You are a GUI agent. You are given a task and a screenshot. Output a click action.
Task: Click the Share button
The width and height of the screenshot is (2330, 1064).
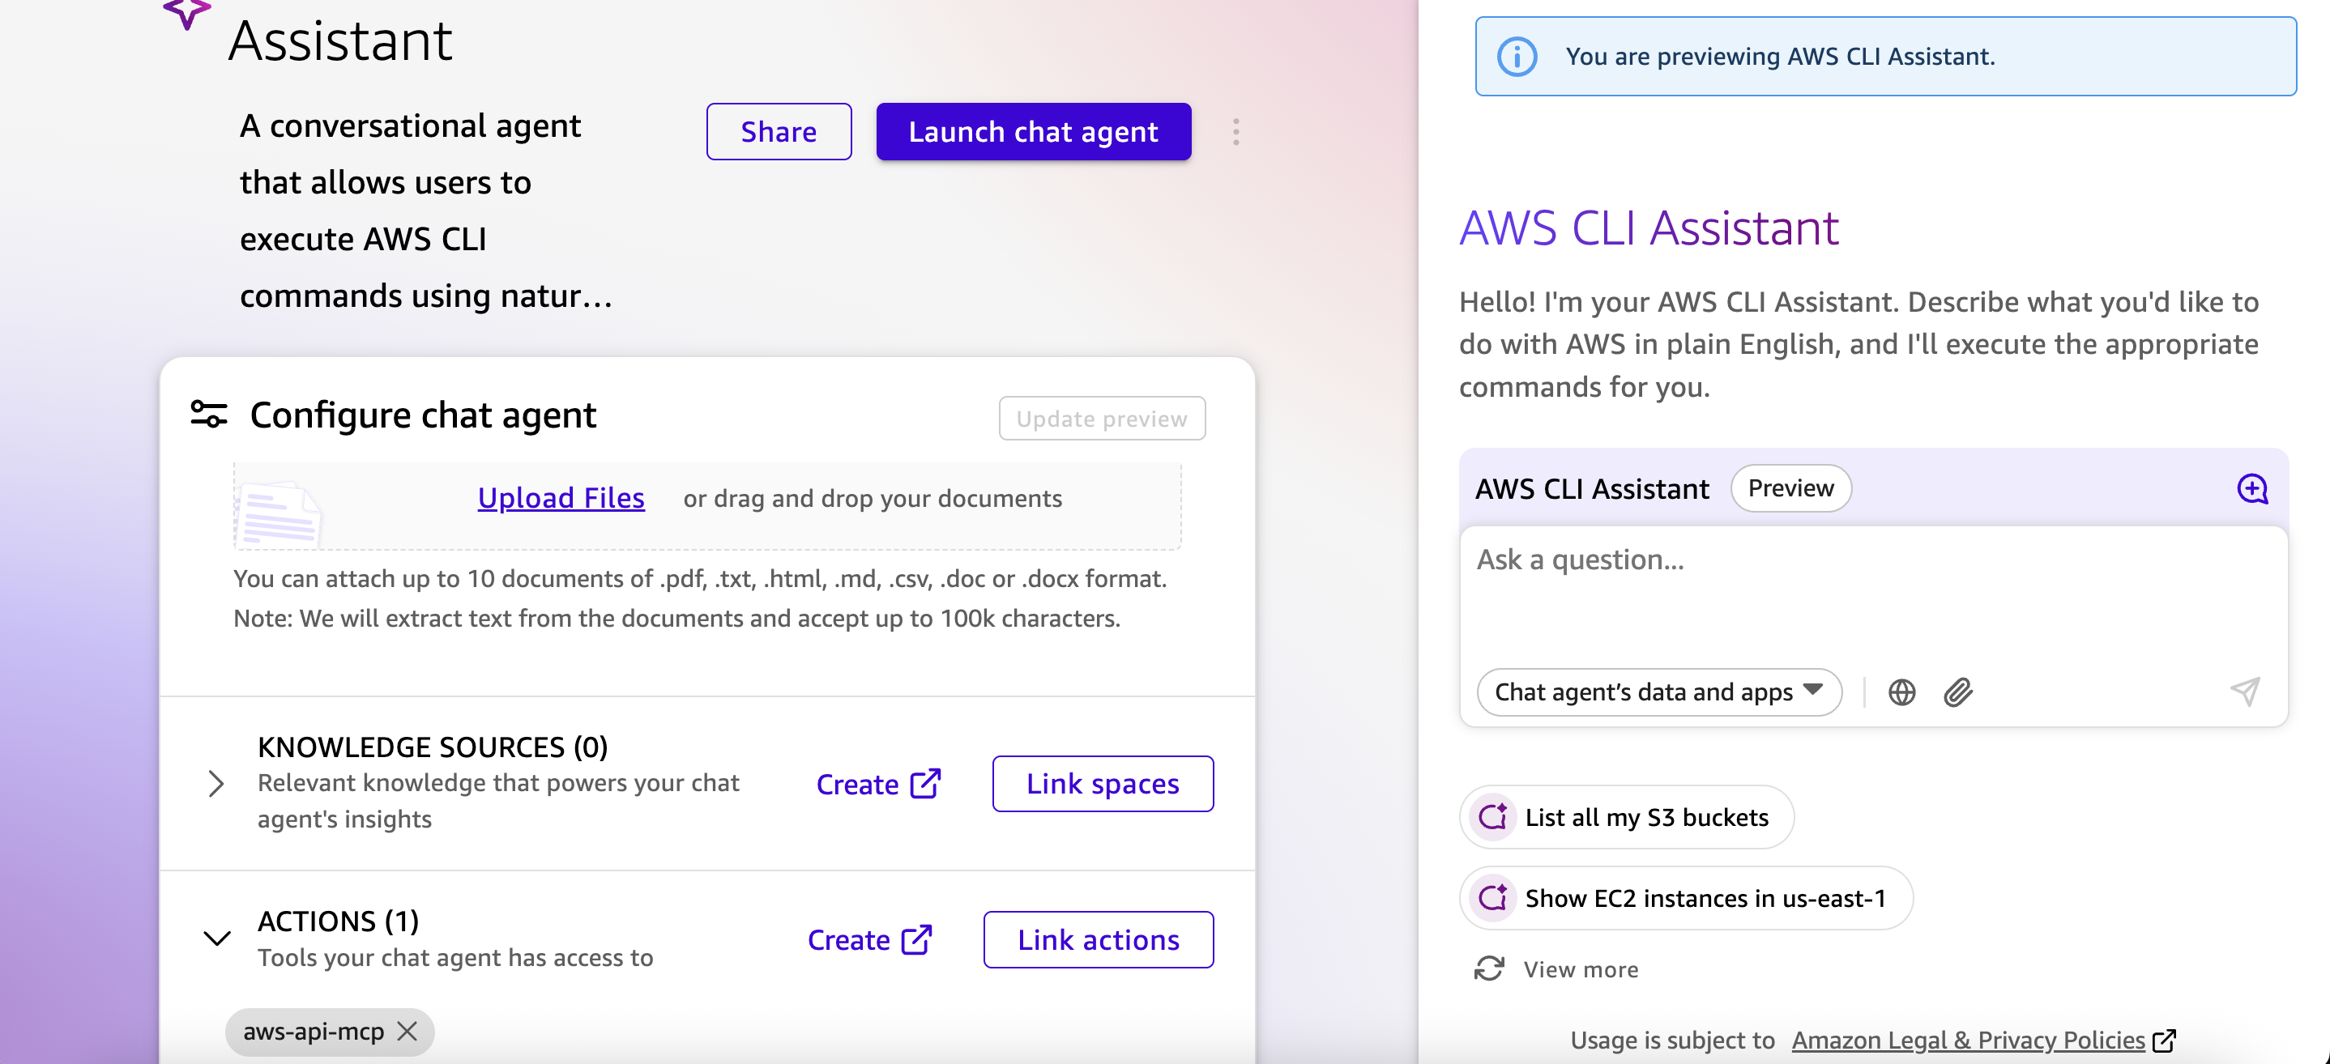pyautogui.click(x=779, y=132)
